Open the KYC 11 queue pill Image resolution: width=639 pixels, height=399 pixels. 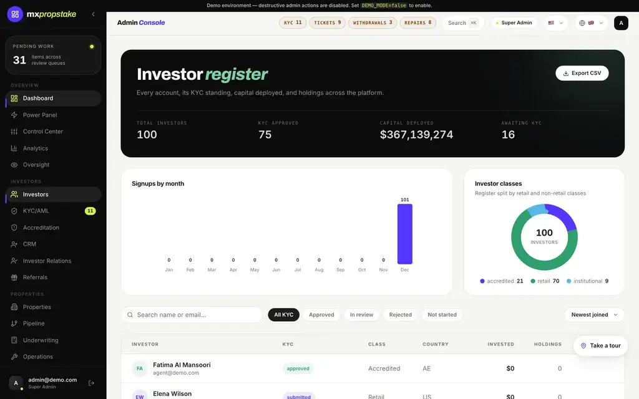pyautogui.click(x=293, y=23)
